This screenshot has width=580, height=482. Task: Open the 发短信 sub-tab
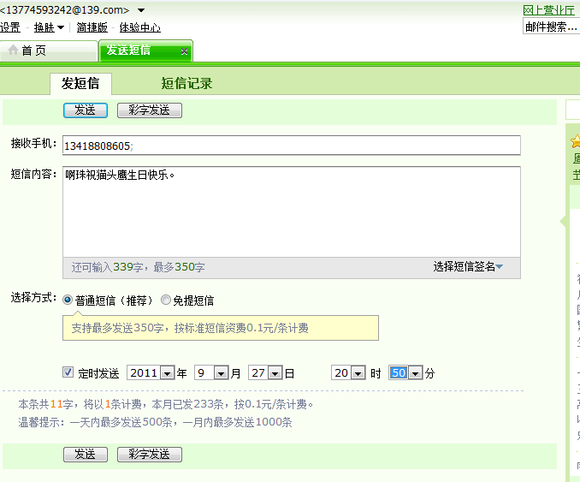click(80, 84)
